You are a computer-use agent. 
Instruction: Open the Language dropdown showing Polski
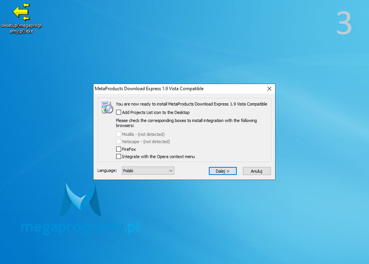[x=148, y=171]
